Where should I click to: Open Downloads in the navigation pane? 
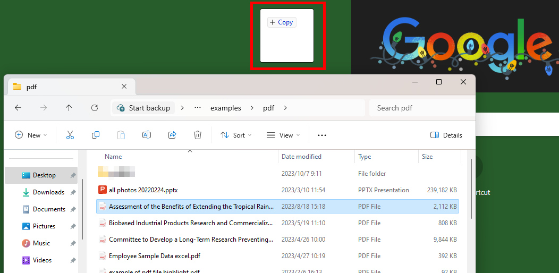pos(41,192)
